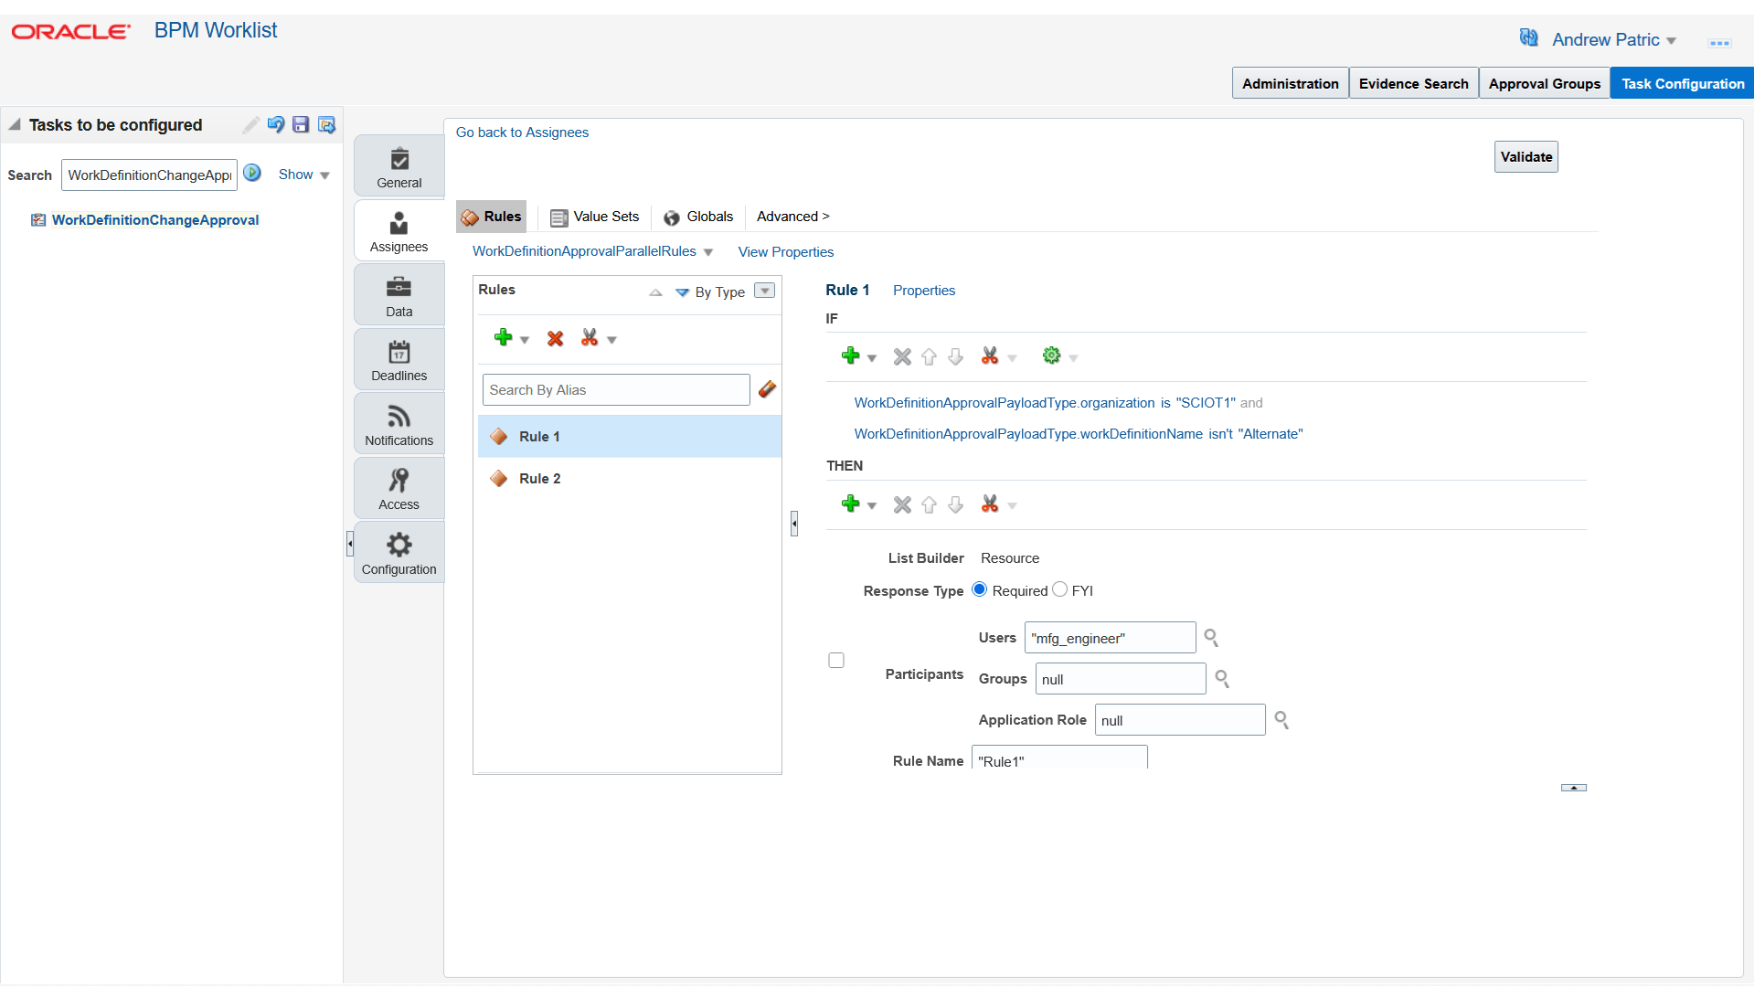This screenshot has height=986, width=1754.
Task: Add a THEN action with green plus
Action: click(851, 504)
